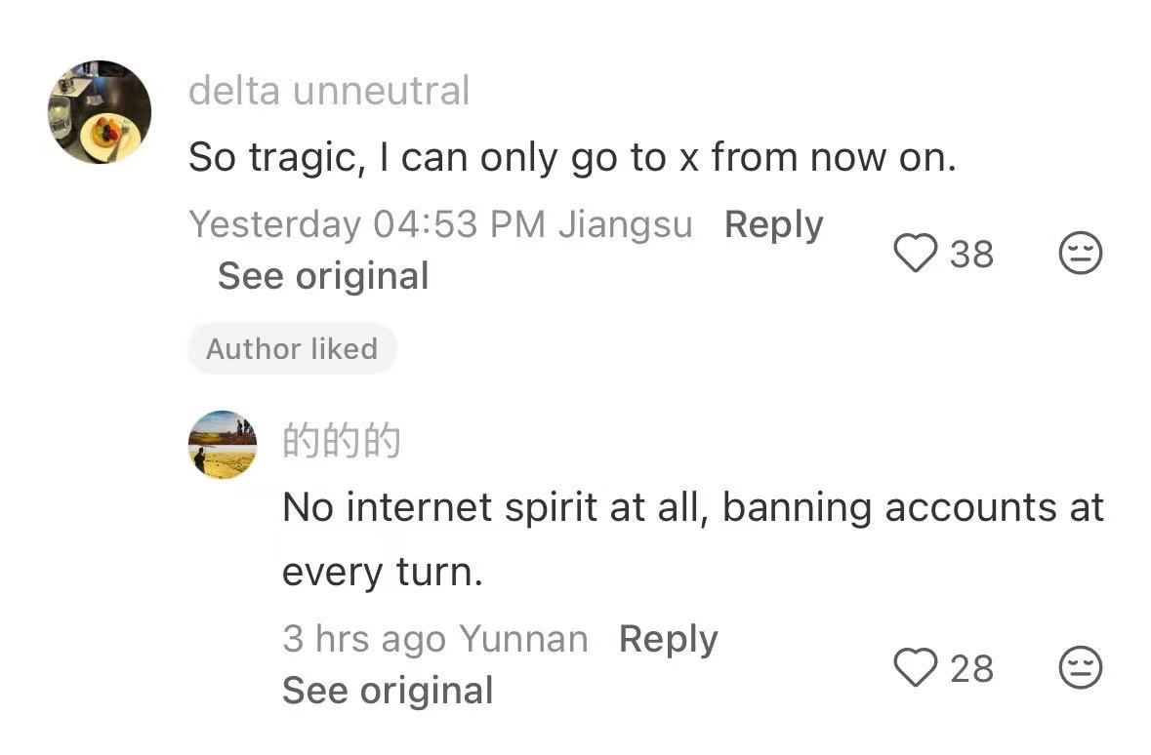
Task: Click the "every turn." line of the reply
Action: point(383,572)
